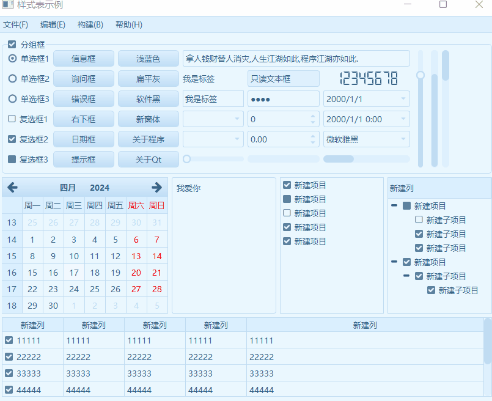492x401 pixels.
Task: Click the 错误框 button
Action: (84, 99)
